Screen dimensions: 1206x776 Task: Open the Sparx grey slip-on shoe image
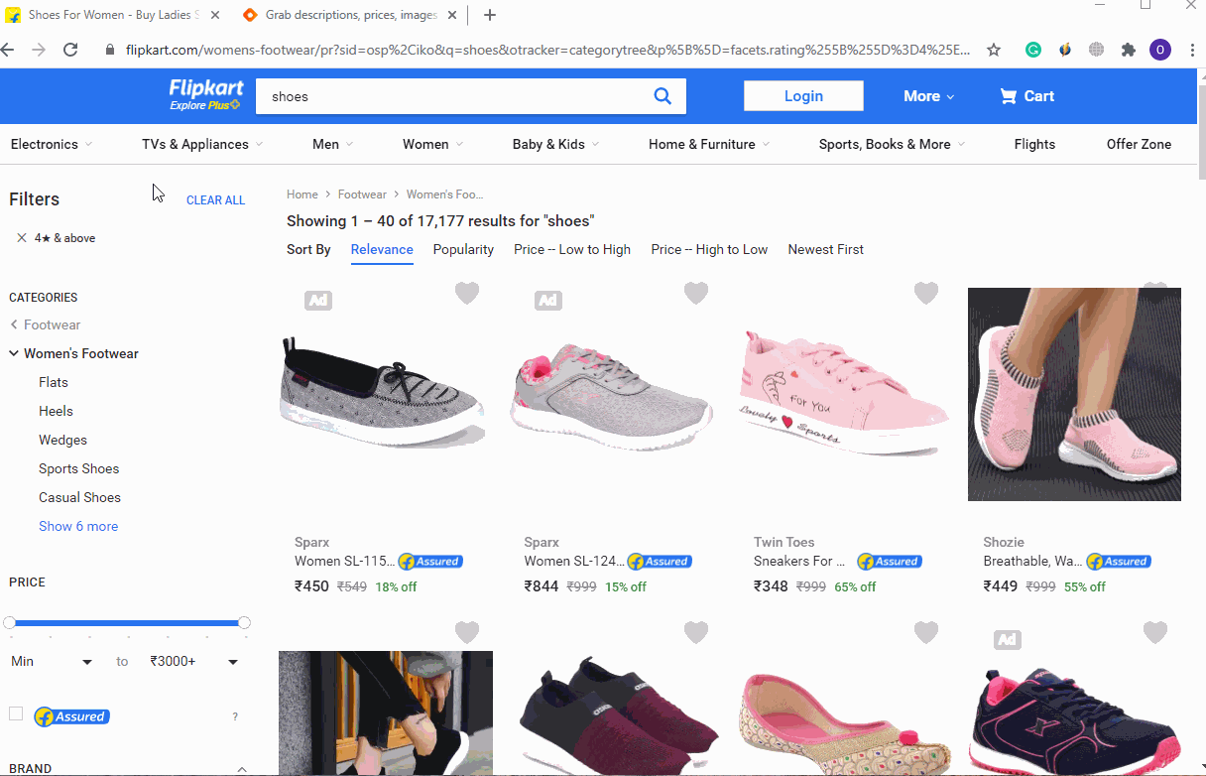[383, 394]
